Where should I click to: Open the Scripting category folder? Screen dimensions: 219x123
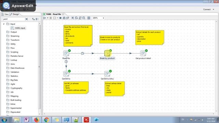coord(12,52)
